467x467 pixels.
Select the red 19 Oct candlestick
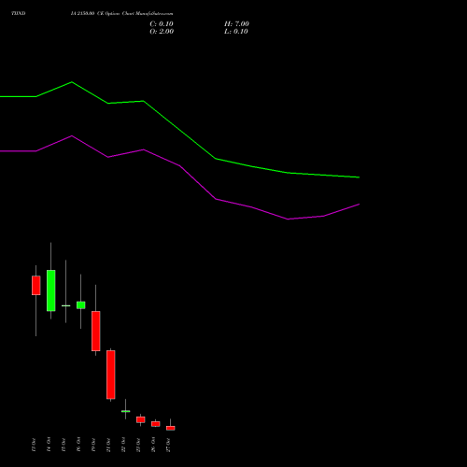(x=96, y=331)
